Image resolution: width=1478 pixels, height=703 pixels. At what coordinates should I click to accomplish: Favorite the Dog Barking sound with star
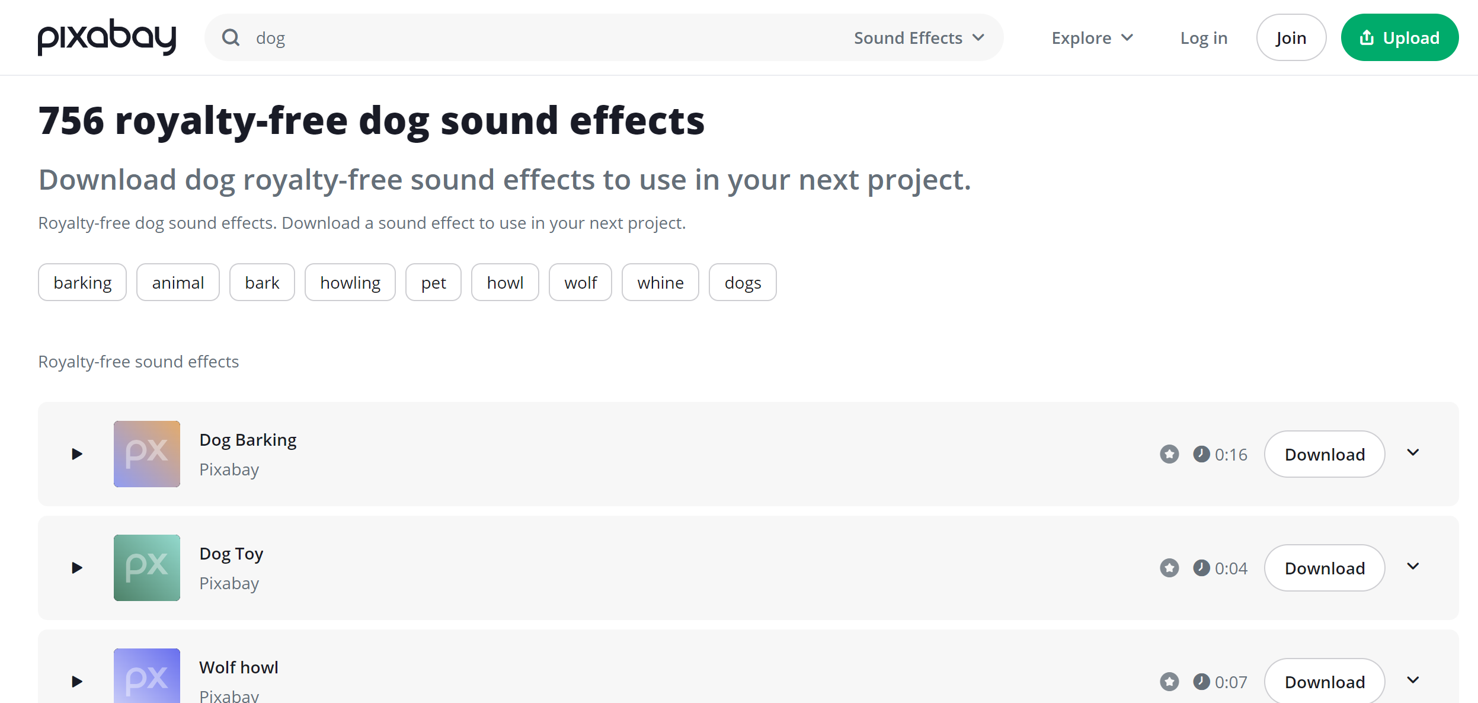(x=1169, y=455)
